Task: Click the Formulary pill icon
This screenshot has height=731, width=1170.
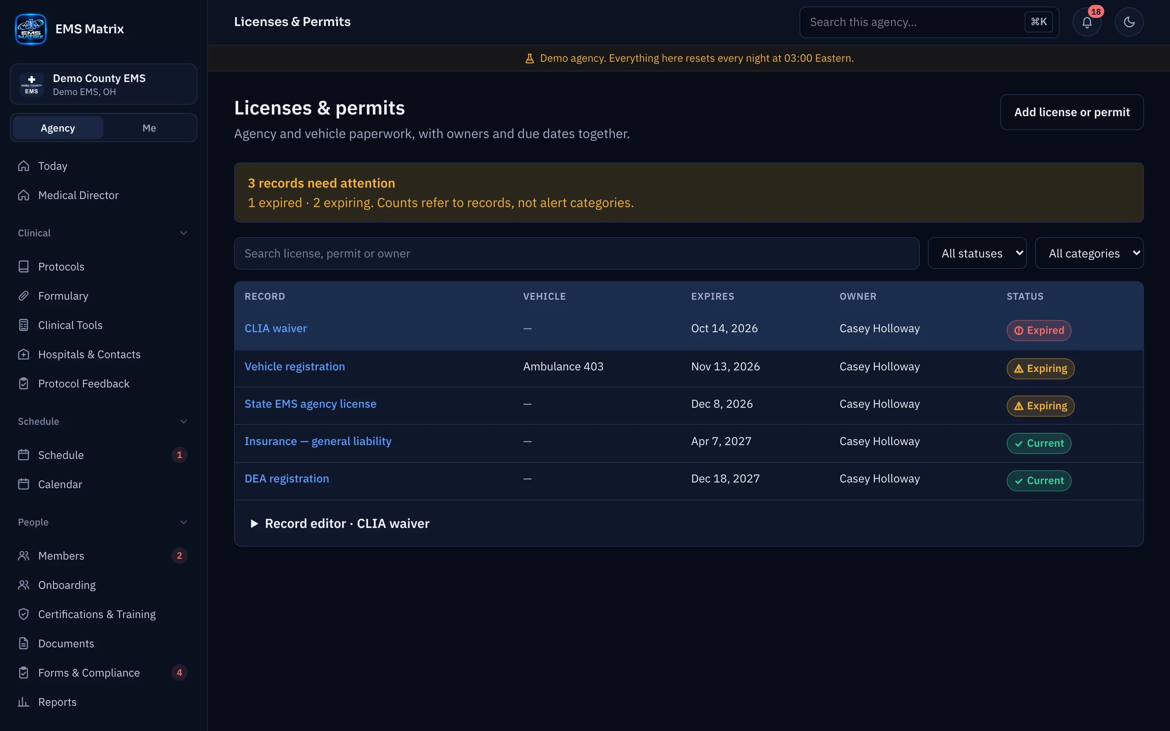Action: tap(24, 296)
